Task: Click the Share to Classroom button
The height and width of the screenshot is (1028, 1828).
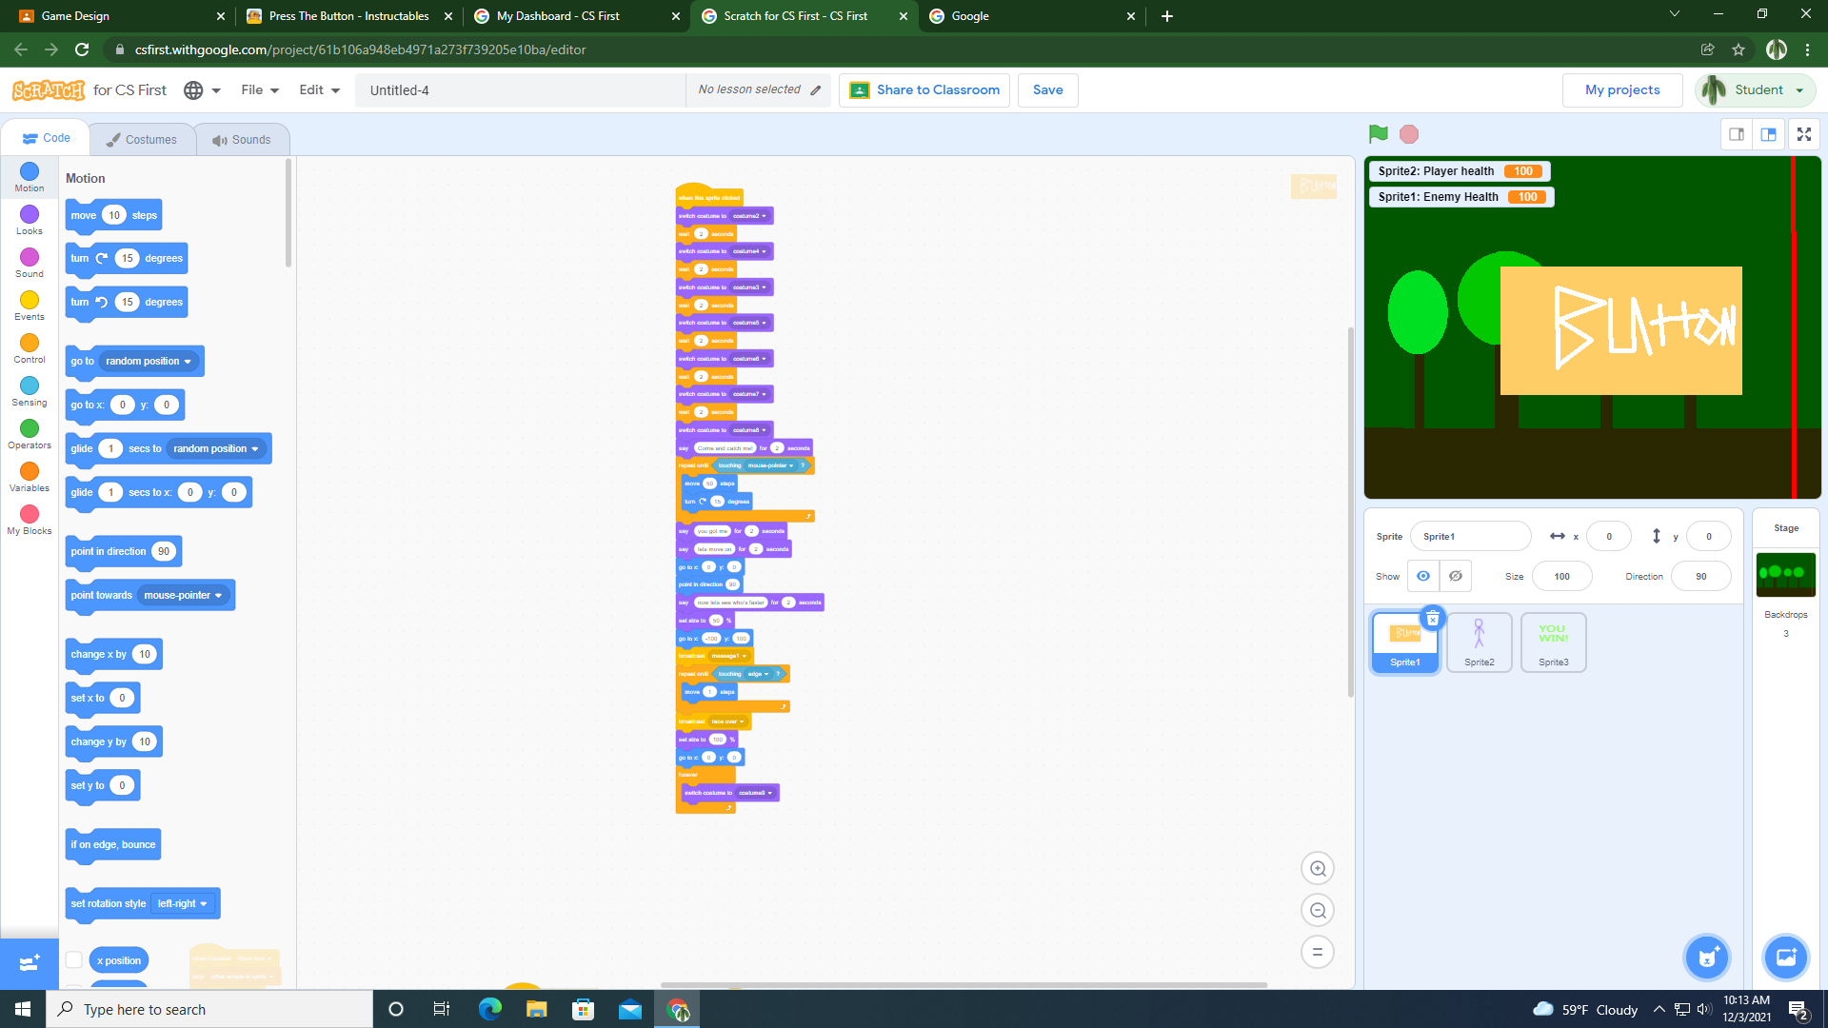Action: pos(924,89)
